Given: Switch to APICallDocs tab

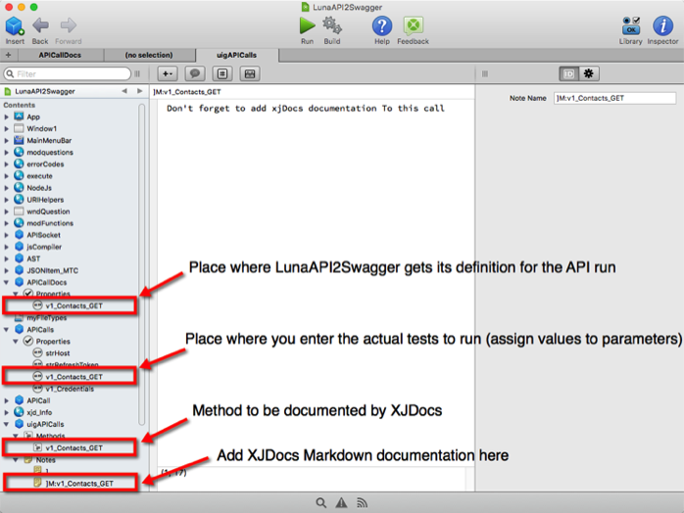Looking at the screenshot, I should click(x=60, y=55).
